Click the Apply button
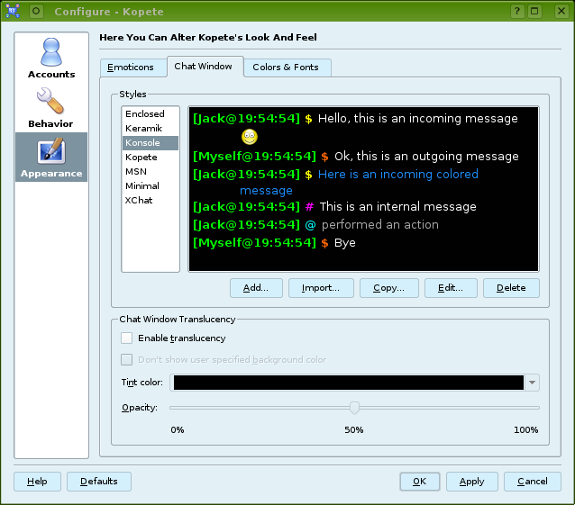This screenshot has width=575, height=505. [x=472, y=482]
